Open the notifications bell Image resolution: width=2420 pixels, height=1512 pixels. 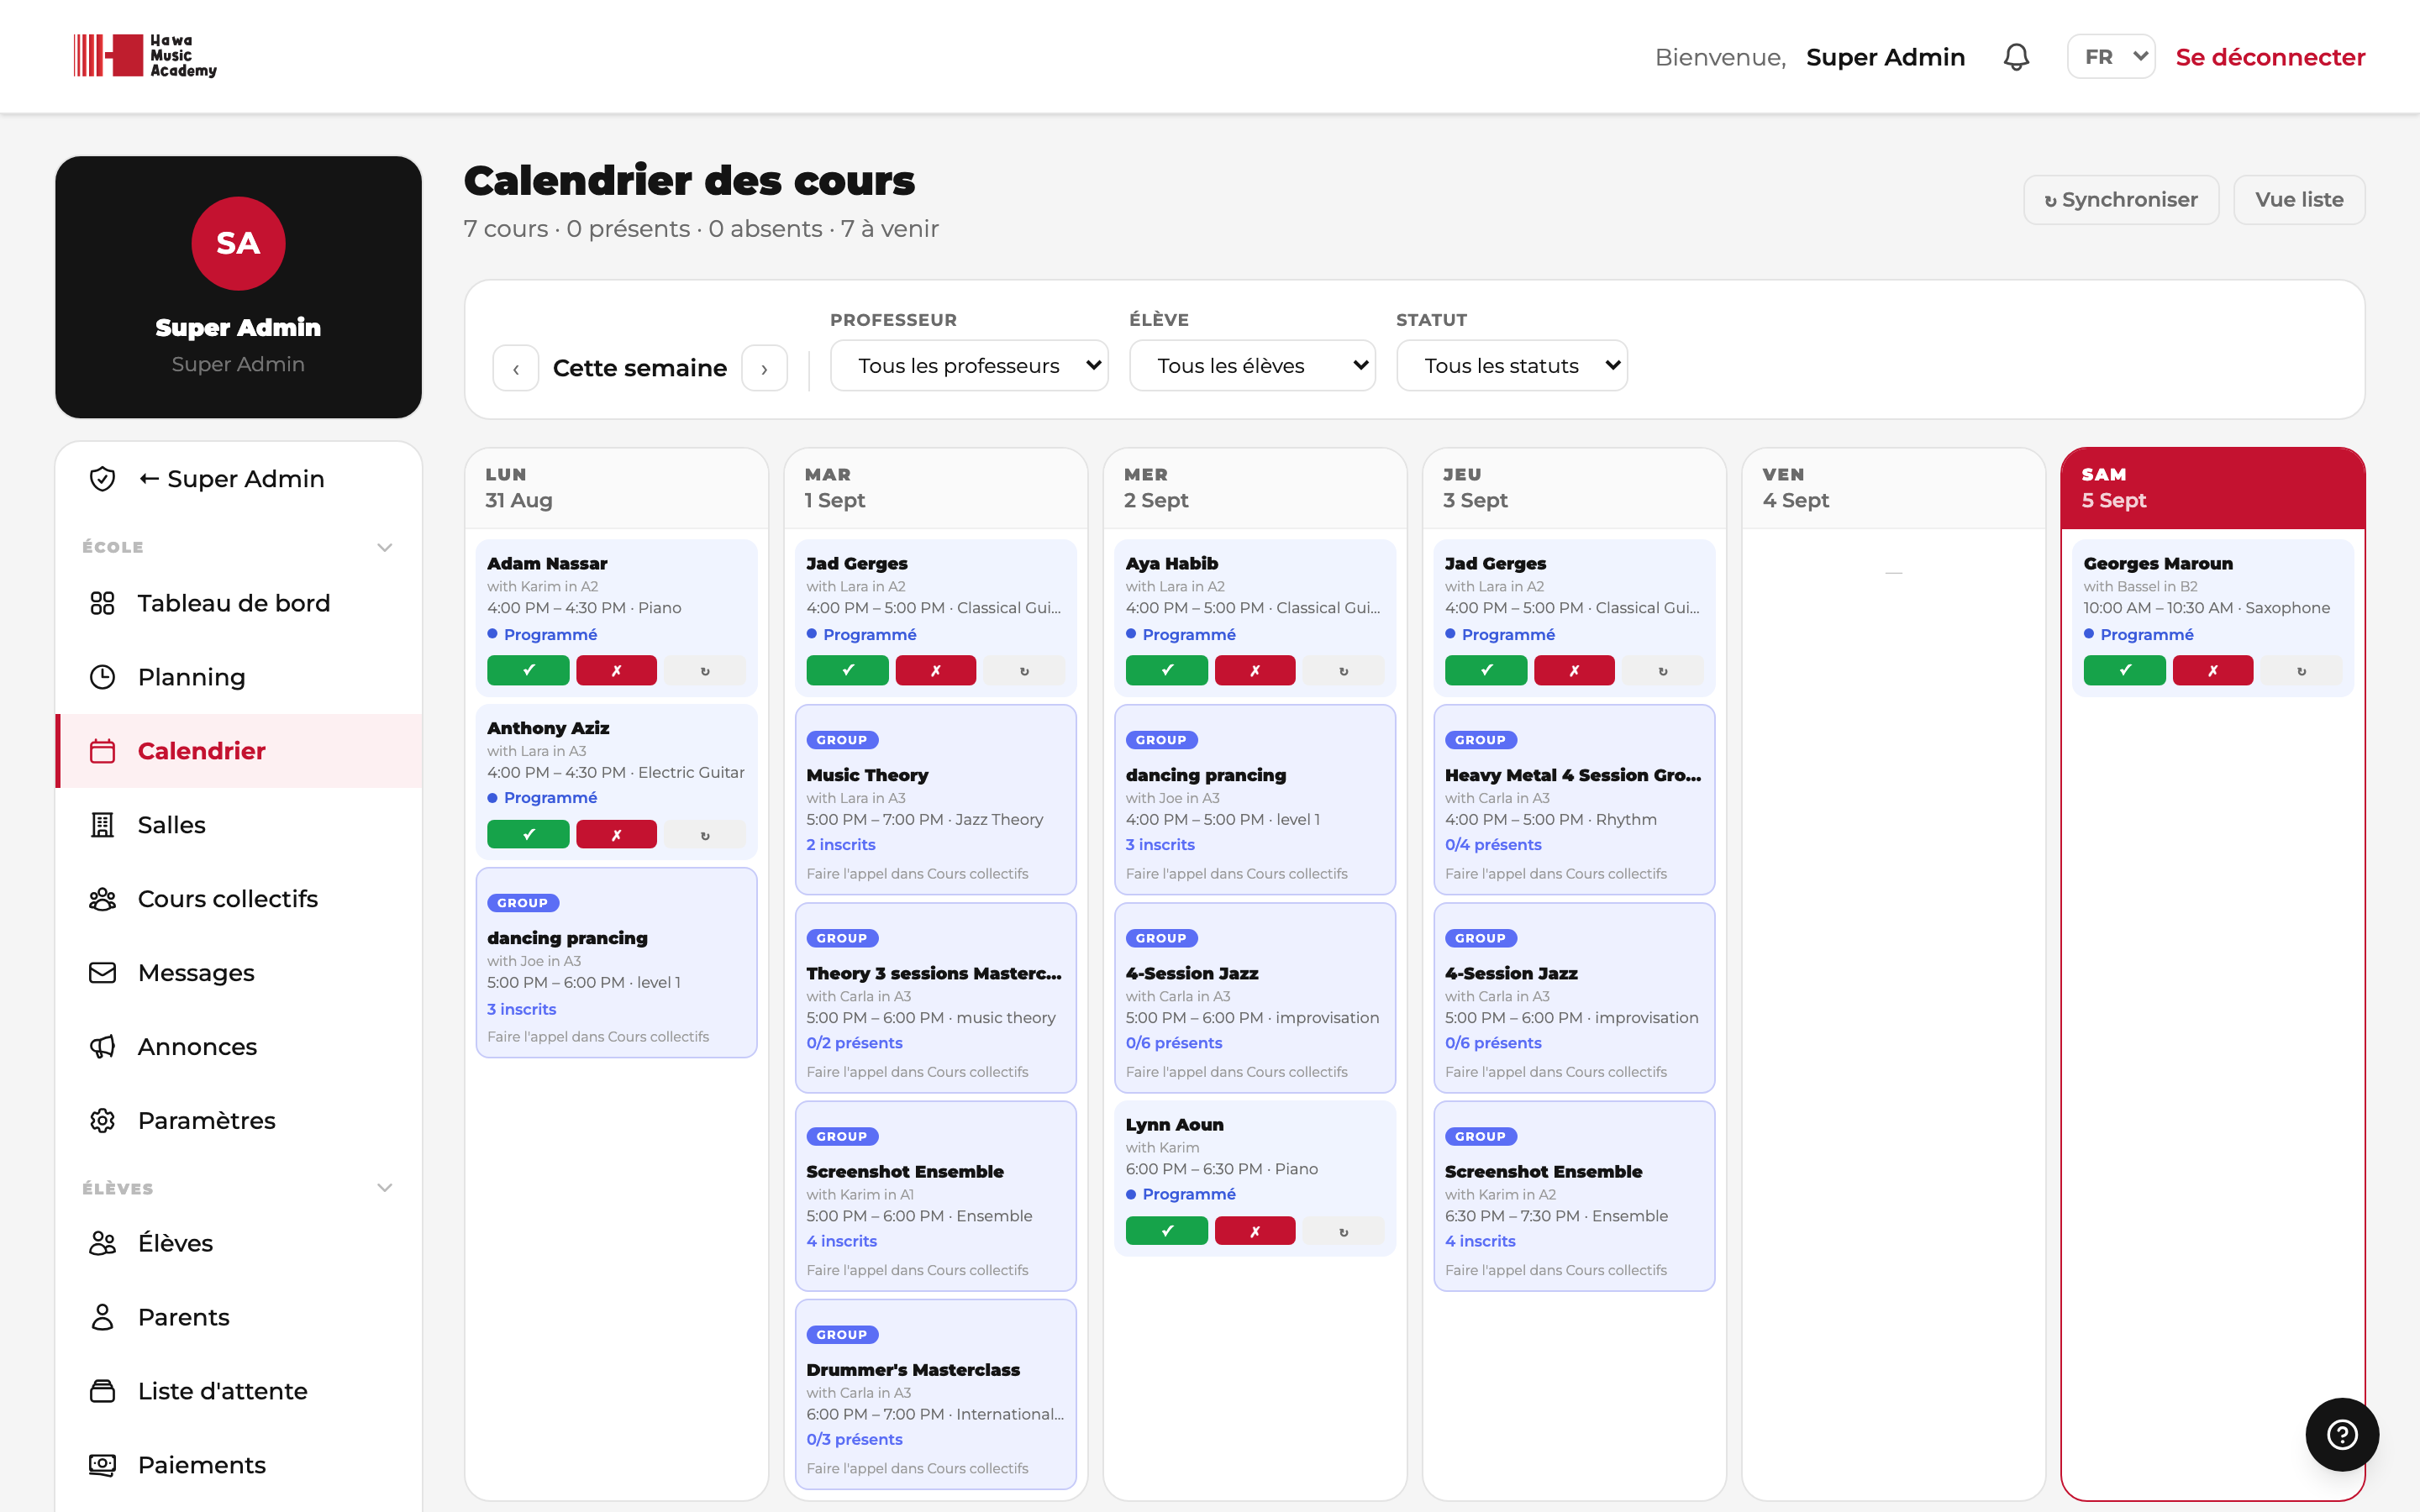(x=2016, y=57)
